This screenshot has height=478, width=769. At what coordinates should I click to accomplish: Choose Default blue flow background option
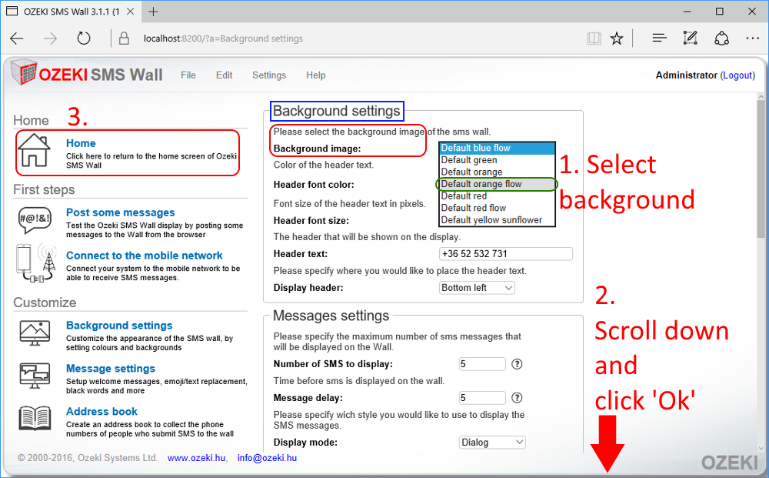497,149
